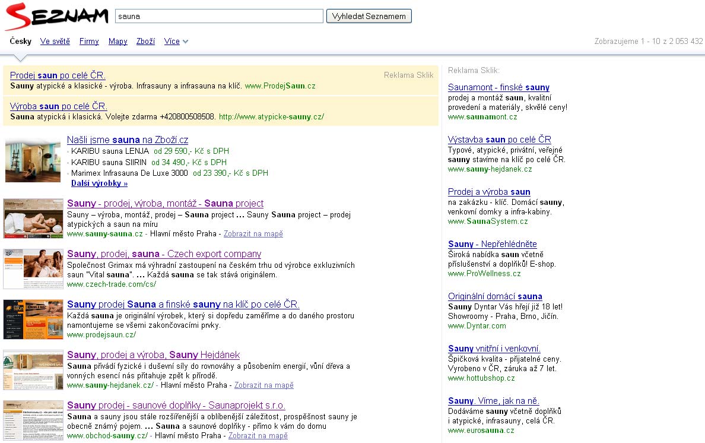Visit www.eurosauna.cz sidebar URL
705x443 pixels.
pyautogui.click(x=481, y=431)
